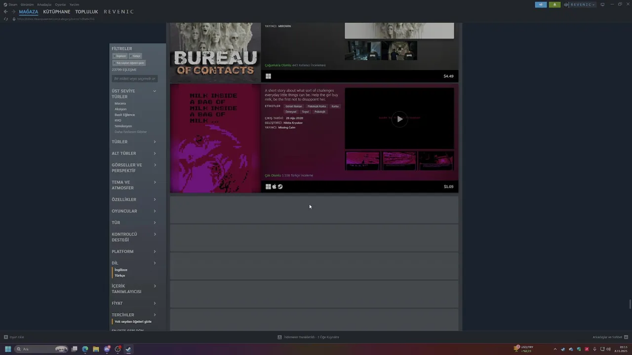The height and width of the screenshot is (355, 632).
Task: Open the REVENIC profile tab
Action: (x=118, y=12)
